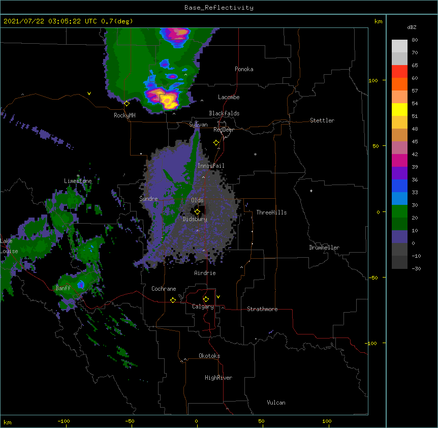The width and height of the screenshot is (438, 428).
Task: Click the Blackfalds city label
Action: pos(224,113)
